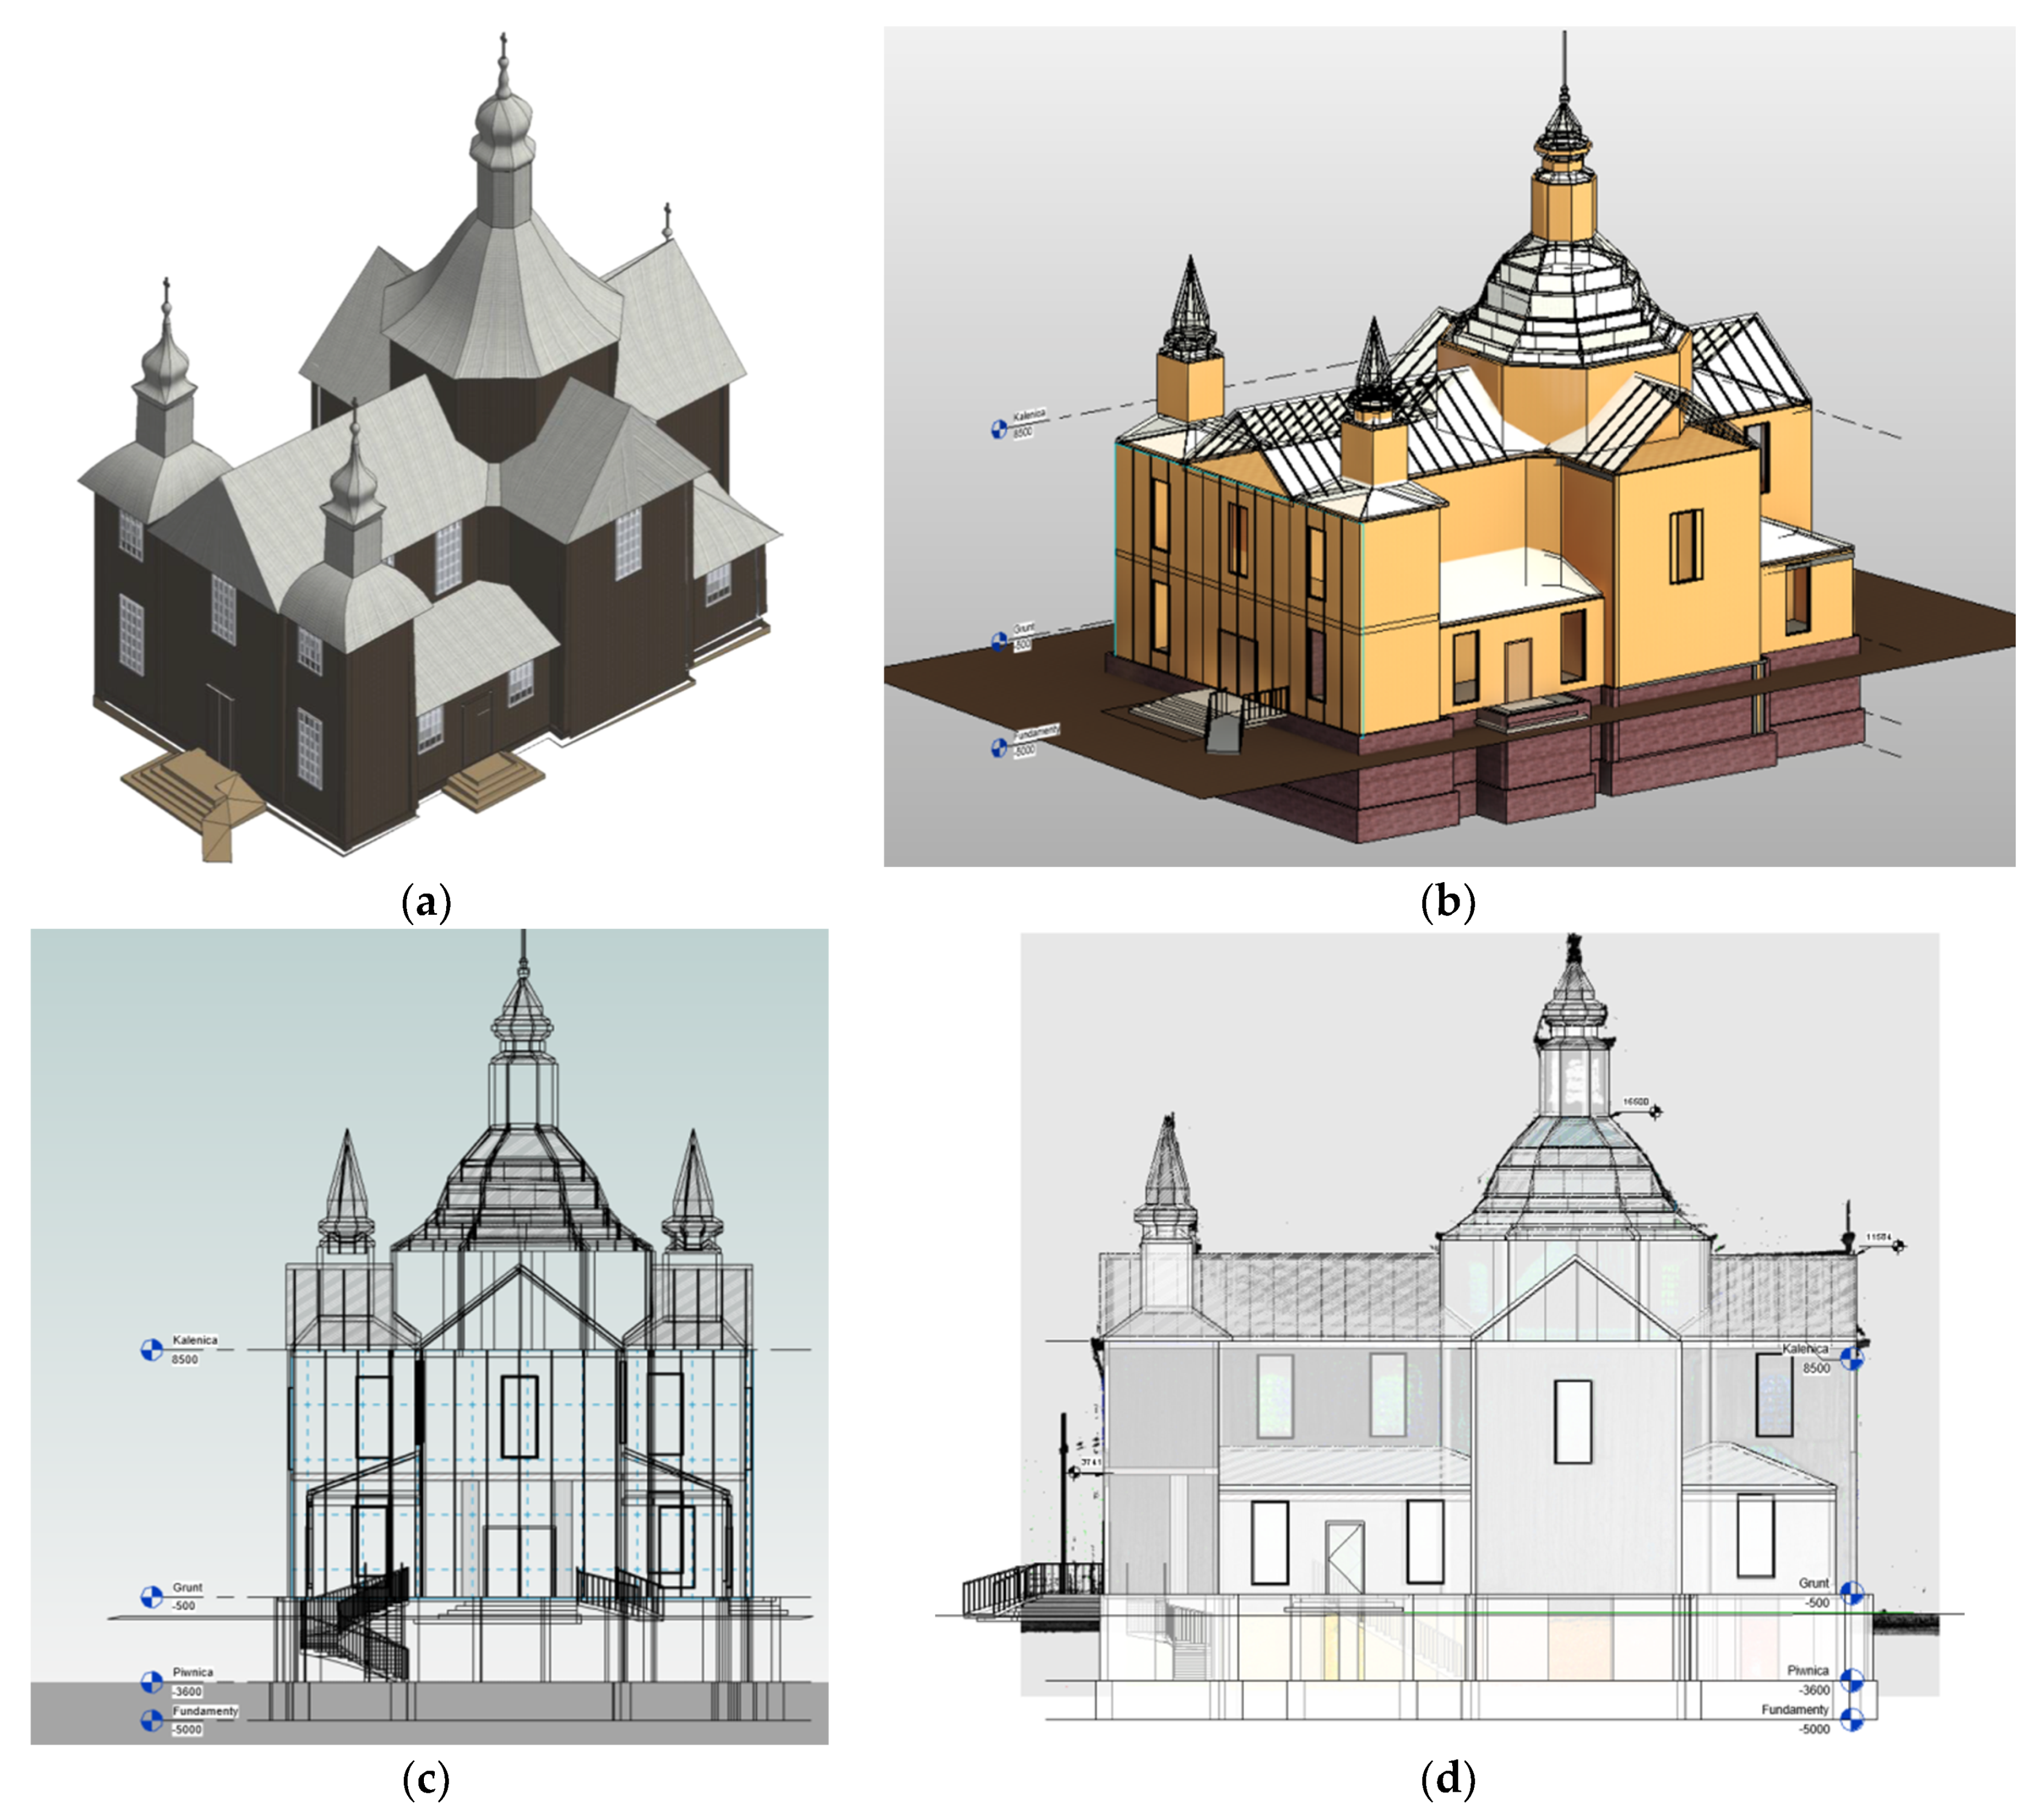Screen dimensions: 2044x1817
Task: Select '-500' level value in view (c)
Action: coord(184,1606)
